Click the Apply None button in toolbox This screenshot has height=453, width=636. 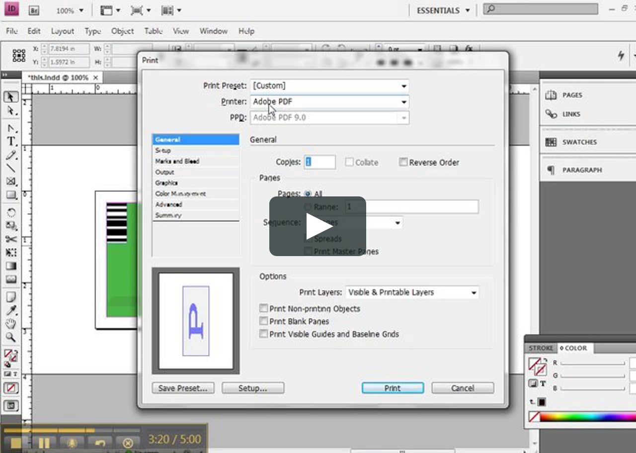click(11, 388)
